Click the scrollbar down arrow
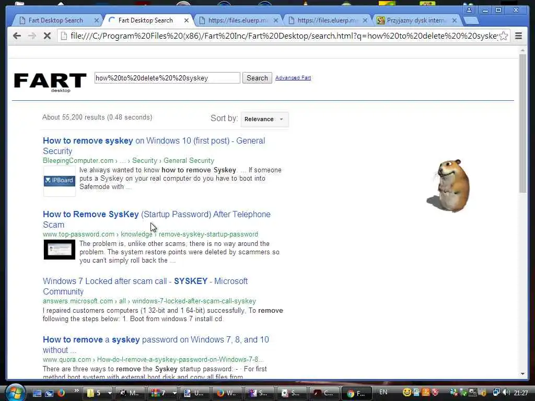The image size is (535, 401). point(522,374)
